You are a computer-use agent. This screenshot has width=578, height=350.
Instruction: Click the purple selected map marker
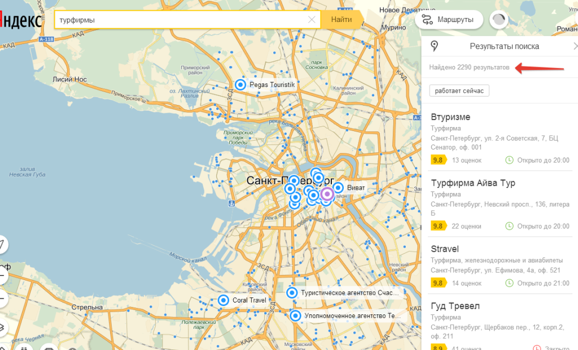click(327, 194)
